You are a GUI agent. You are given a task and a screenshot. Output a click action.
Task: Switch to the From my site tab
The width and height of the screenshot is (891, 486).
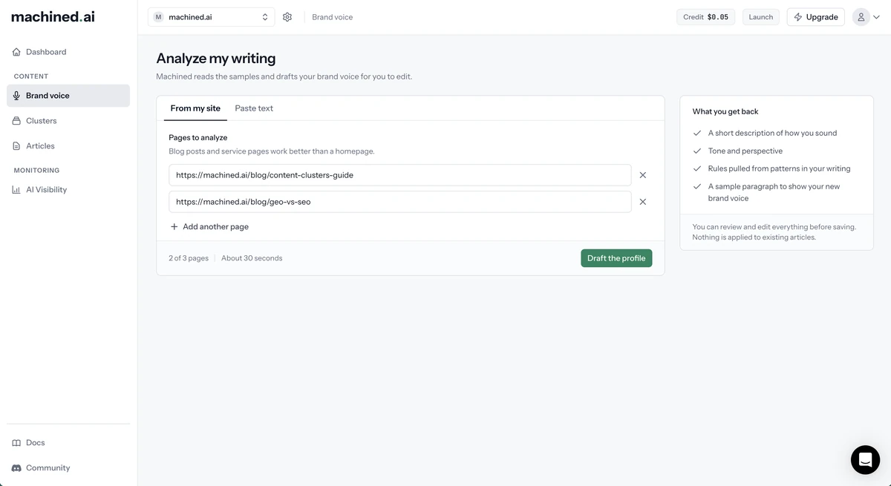tap(195, 108)
